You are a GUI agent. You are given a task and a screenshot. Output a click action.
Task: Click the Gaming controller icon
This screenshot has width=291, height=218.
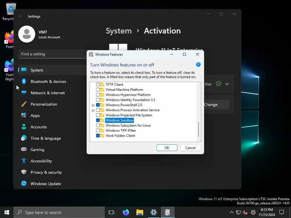24,149
